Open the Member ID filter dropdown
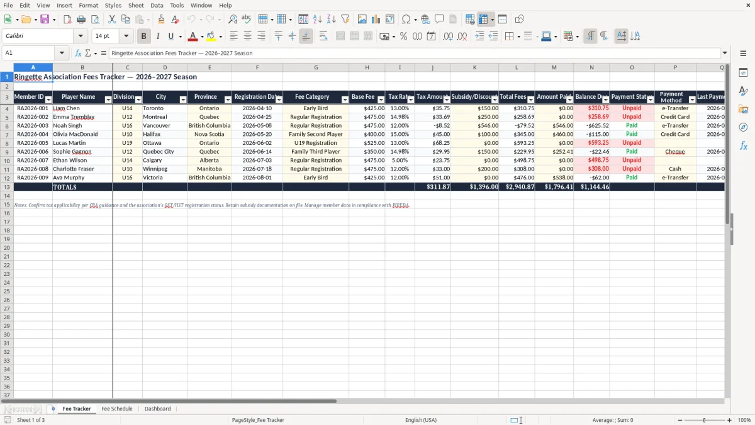The image size is (755, 425). click(48, 99)
